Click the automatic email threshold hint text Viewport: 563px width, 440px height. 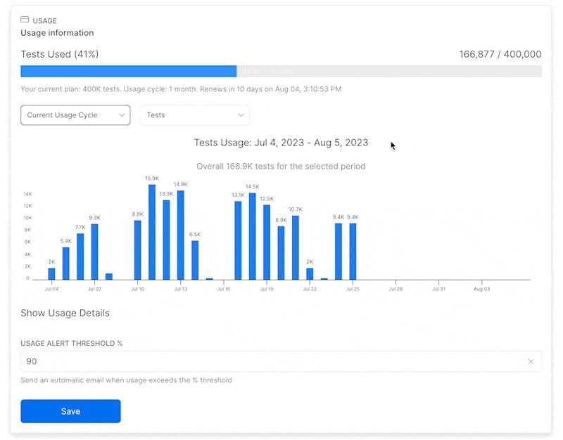tap(127, 380)
